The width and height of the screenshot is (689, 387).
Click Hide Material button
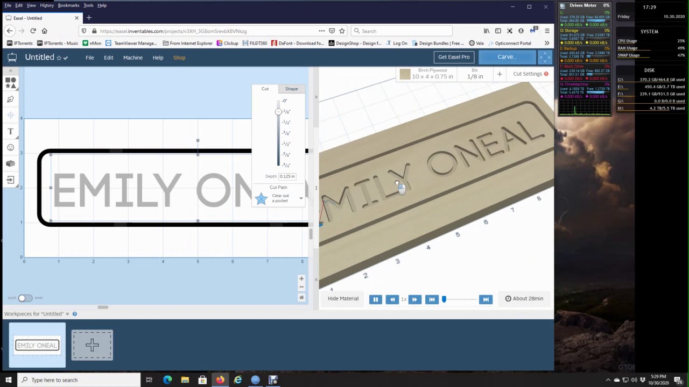[x=343, y=299]
